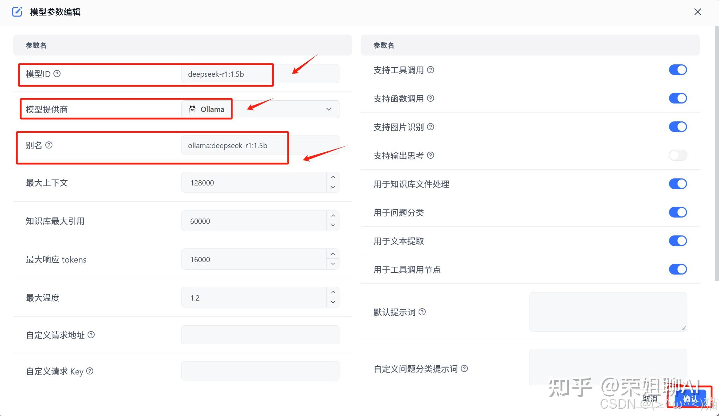Click the 确认 confirm button

(690, 399)
